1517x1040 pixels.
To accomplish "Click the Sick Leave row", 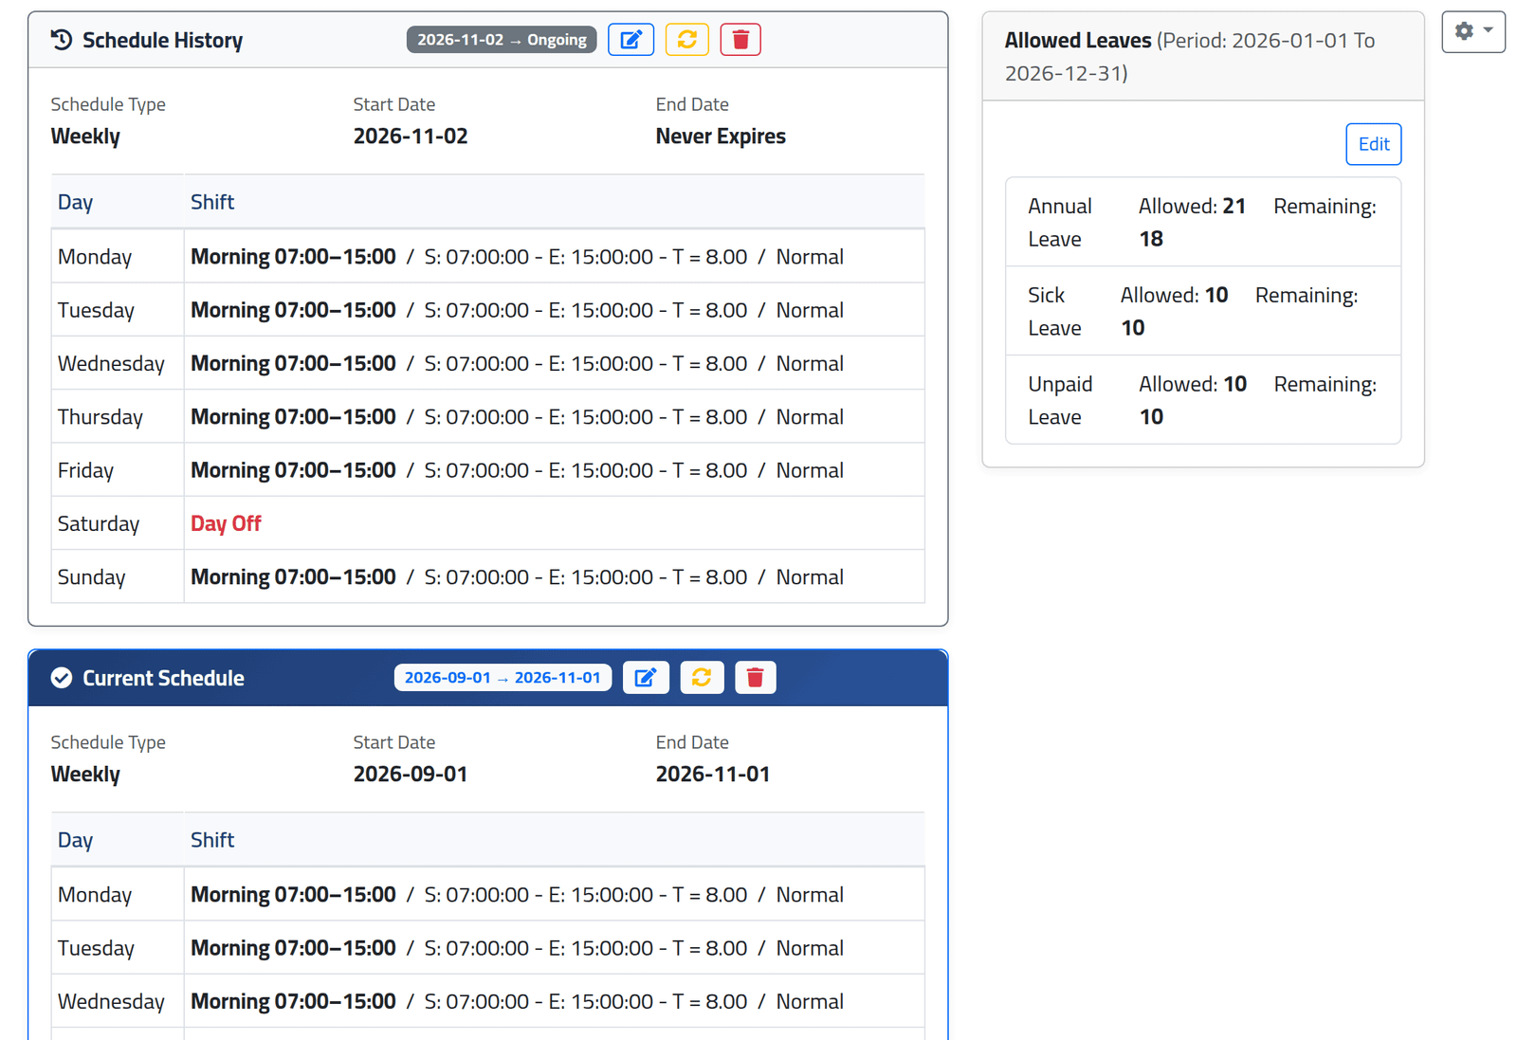I will [1203, 311].
